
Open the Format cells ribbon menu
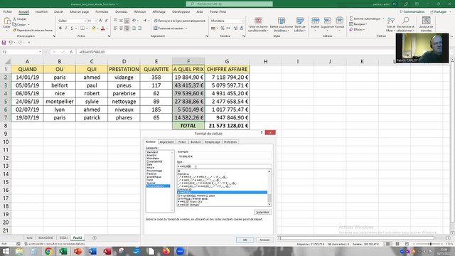pyautogui.click(x=339, y=23)
